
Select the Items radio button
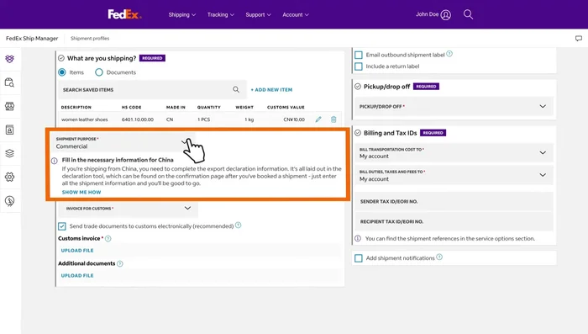coord(62,72)
